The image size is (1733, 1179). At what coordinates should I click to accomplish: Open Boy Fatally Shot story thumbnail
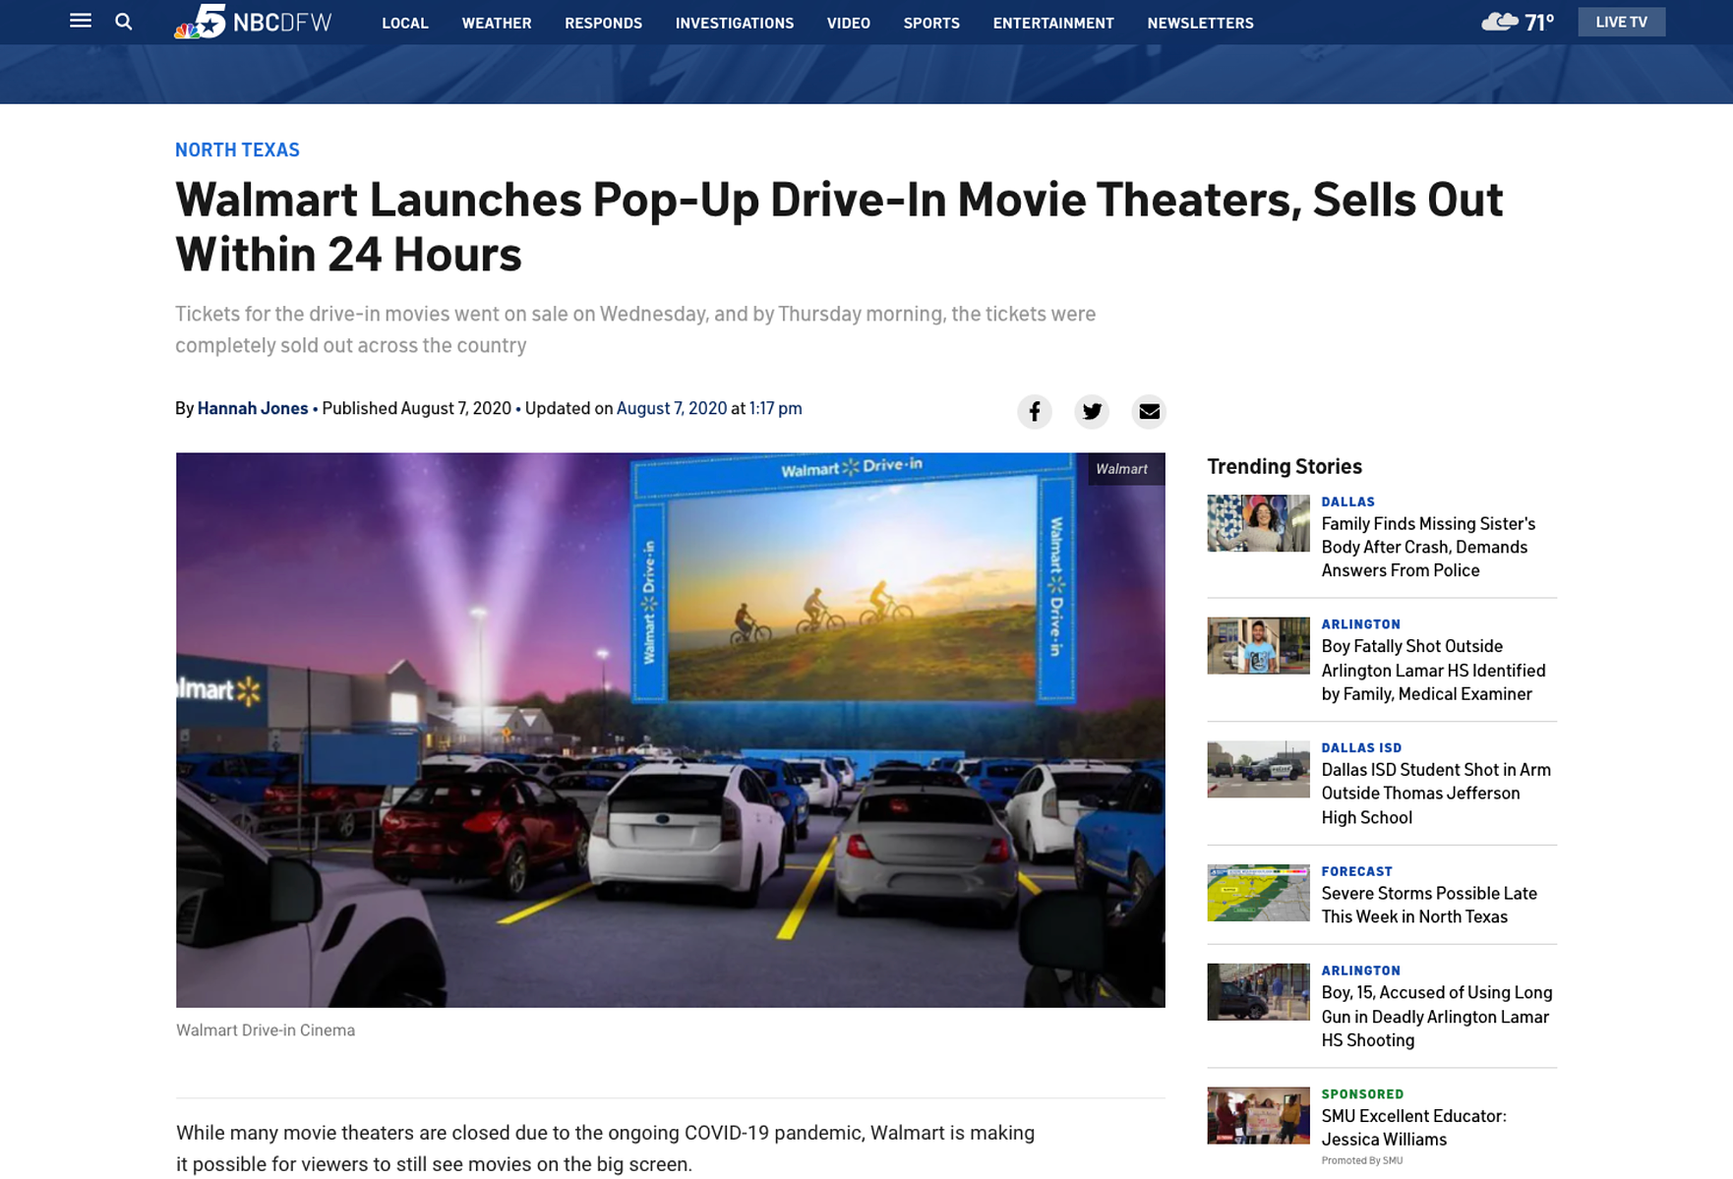[x=1258, y=645]
